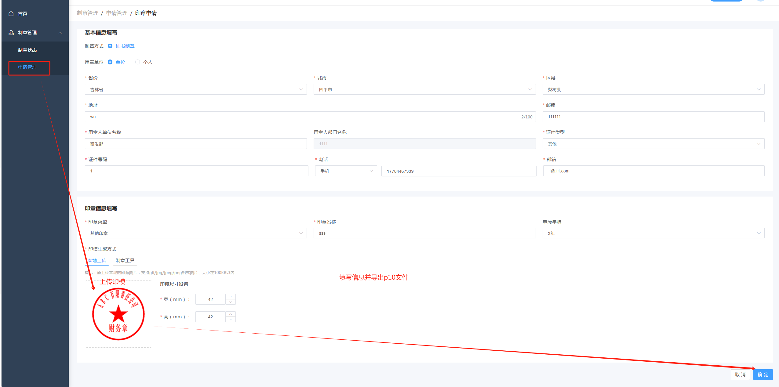This screenshot has height=387, width=779.
Task: Click the 确定 confirm button
Action: tap(763, 374)
